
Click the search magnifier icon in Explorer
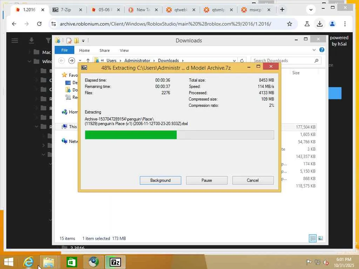pos(317,61)
